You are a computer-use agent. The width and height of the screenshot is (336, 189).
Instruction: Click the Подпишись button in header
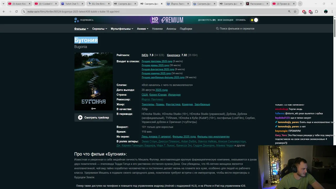84,20
